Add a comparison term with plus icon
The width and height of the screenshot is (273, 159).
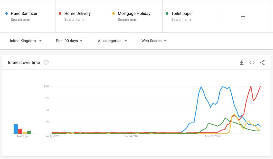tap(243, 16)
